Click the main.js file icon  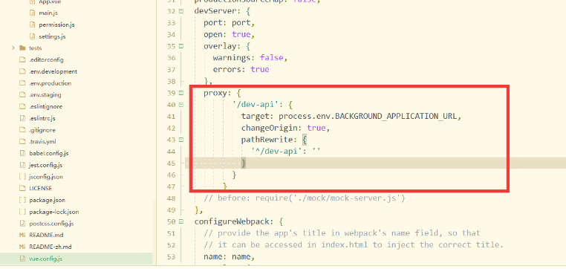(32, 13)
